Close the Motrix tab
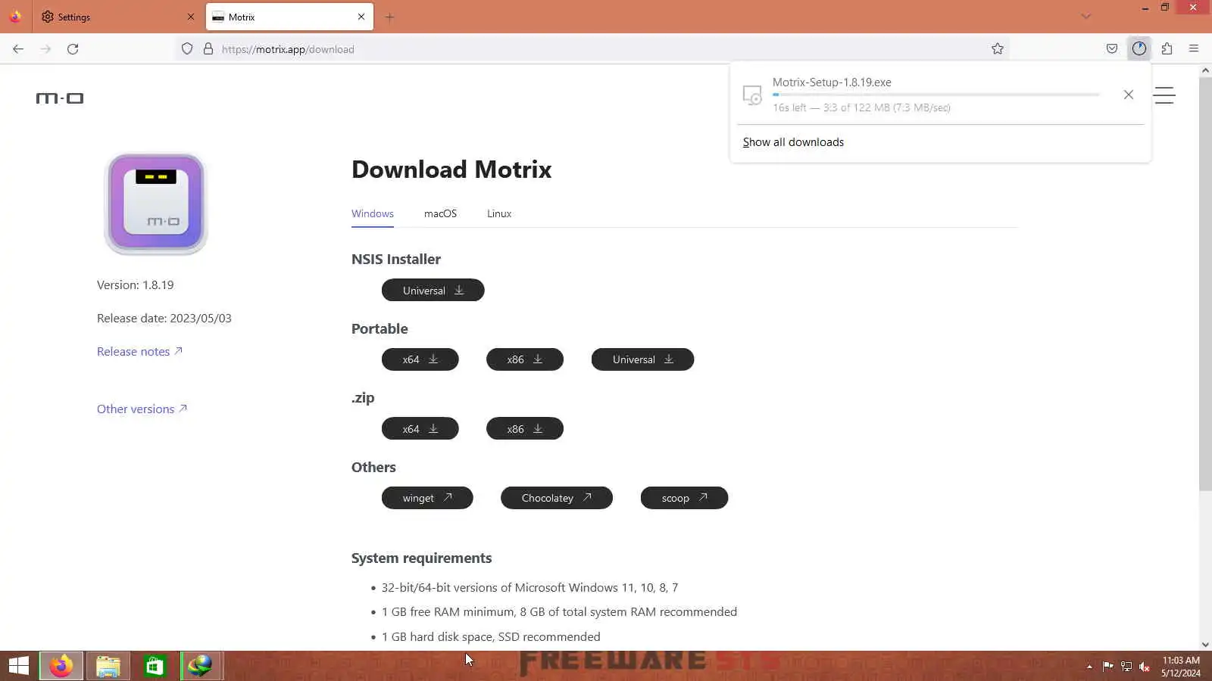Viewport: 1212px width, 681px height. [x=361, y=17]
